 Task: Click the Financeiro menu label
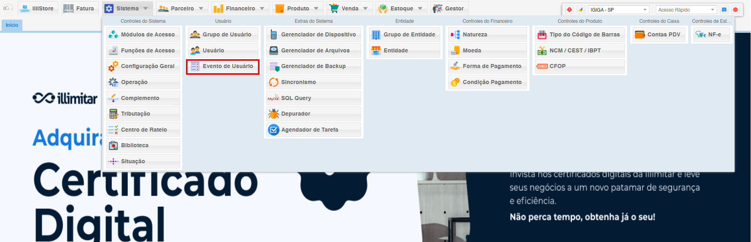240,8
